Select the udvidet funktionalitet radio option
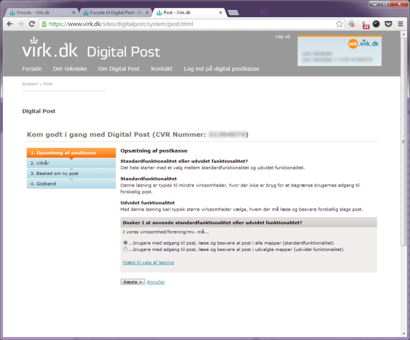 (x=125, y=249)
